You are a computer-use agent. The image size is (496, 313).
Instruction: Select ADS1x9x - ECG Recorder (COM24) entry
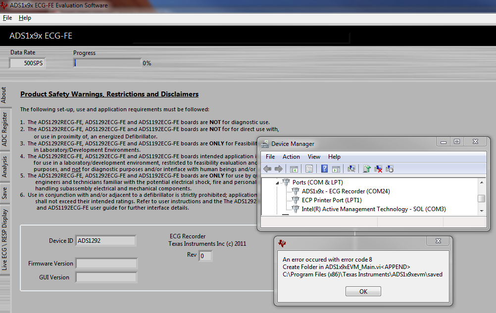click(x=346, y=191)
